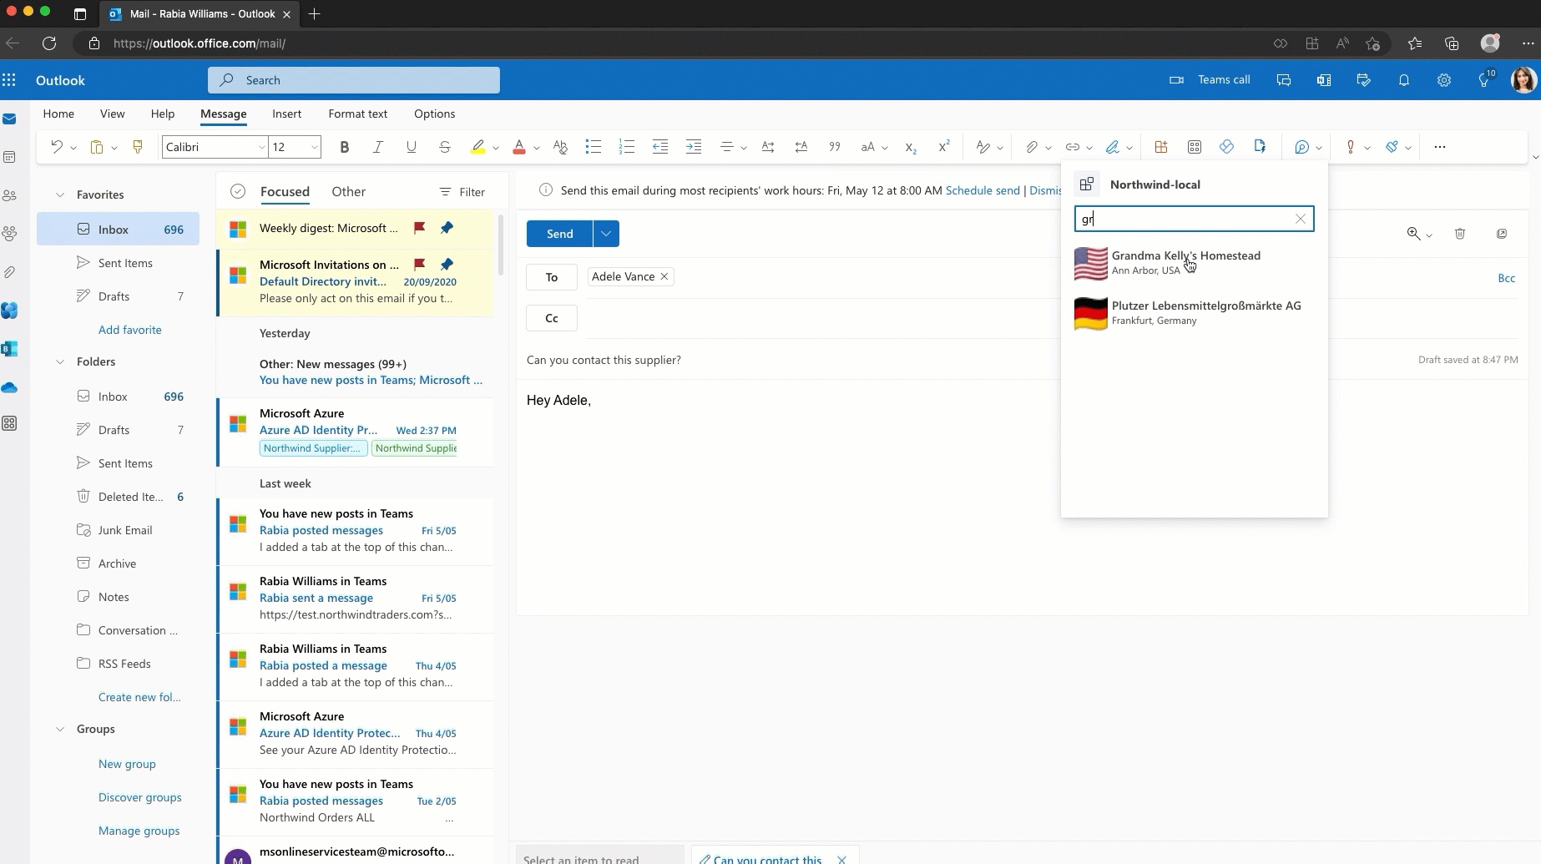Start a Teams call
The height and width of the screenshot is (864, 1541).
click(1210, 80)
